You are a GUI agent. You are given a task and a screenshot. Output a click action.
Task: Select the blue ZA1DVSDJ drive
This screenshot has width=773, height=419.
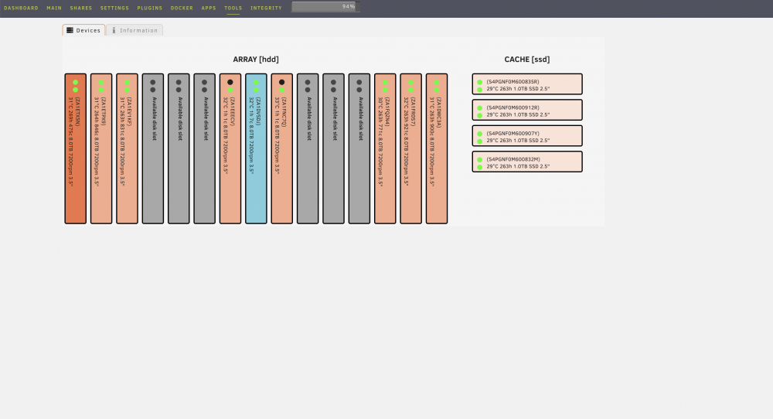[256, 148]
